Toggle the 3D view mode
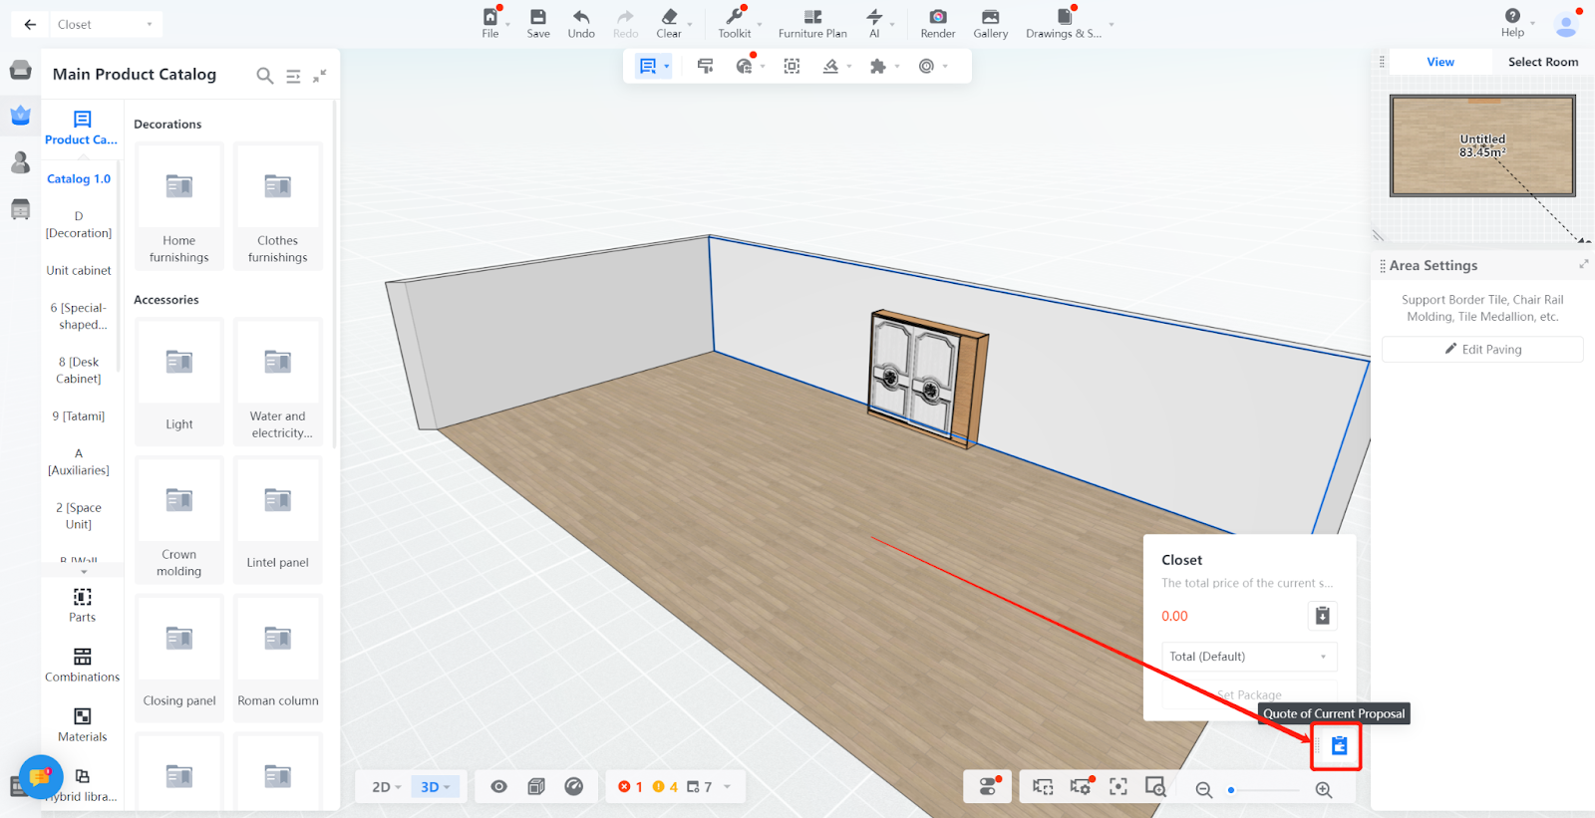This screenshot has height=818, width=1595. click(435, 787)
